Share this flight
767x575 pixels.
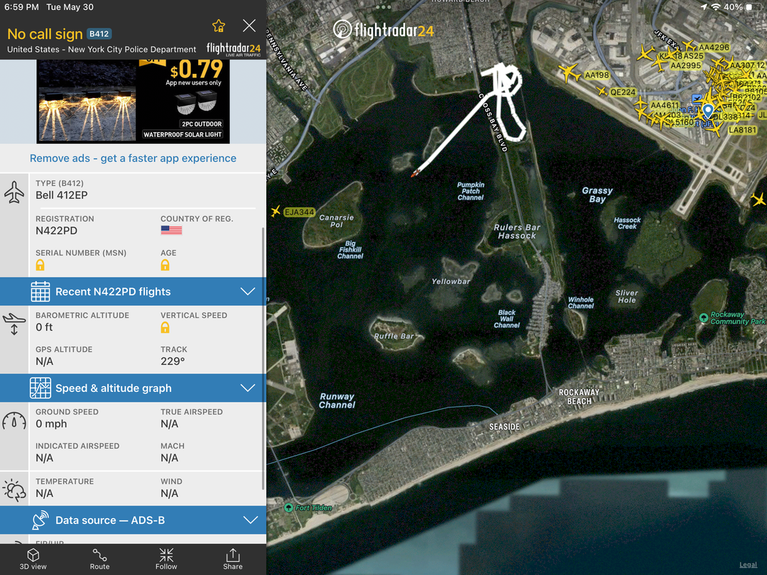233,559
